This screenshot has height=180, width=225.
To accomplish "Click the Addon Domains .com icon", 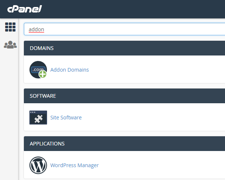I will pos(37,69).
